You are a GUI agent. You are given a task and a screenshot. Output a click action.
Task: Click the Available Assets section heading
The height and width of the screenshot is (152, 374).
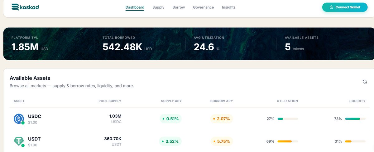click(30, 78)
